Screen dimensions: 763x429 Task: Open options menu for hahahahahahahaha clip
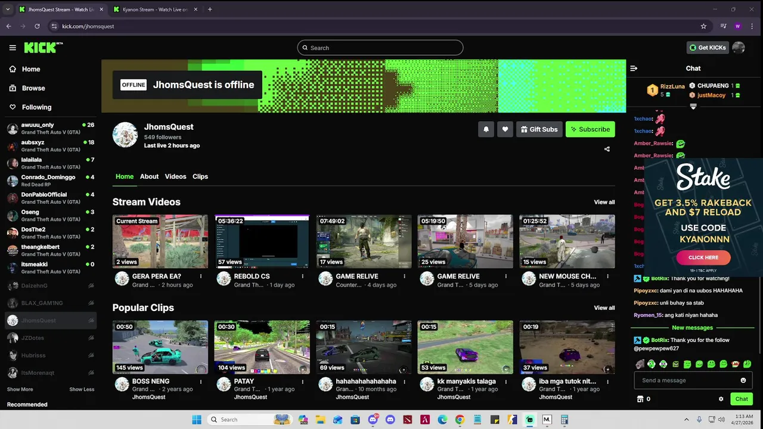pyautogui.click(x=404, y=381)
